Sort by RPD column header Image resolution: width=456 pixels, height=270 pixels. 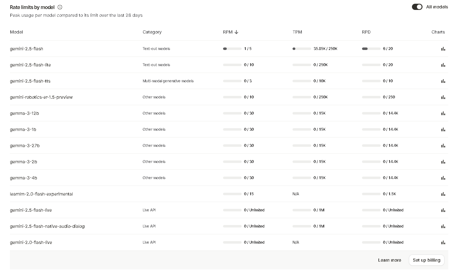(x=366, y=32)
